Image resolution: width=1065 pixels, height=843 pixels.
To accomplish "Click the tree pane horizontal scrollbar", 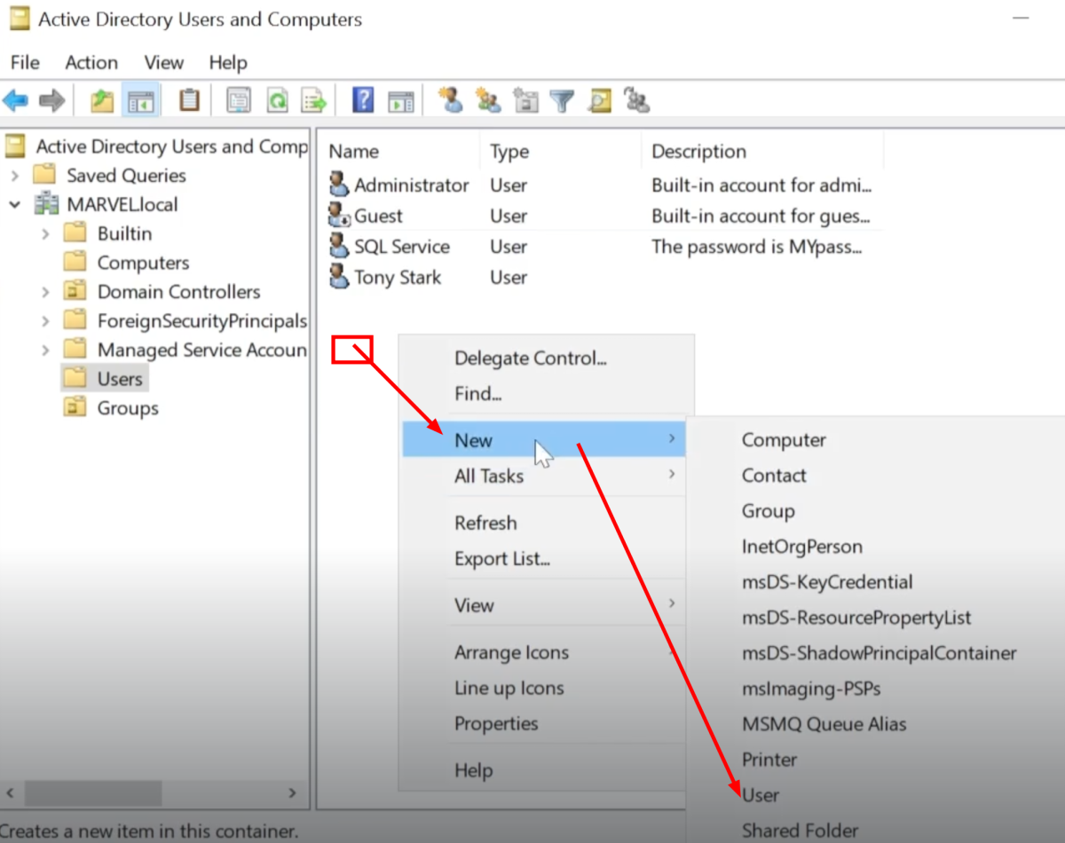I will coord(92,792).
